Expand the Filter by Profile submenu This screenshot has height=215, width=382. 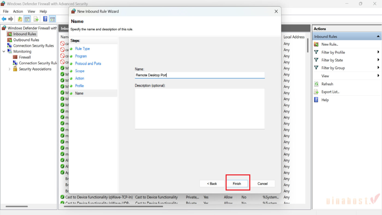378,52
